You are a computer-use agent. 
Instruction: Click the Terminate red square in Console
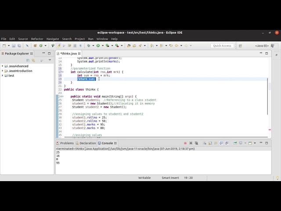[x=185, y=143]
